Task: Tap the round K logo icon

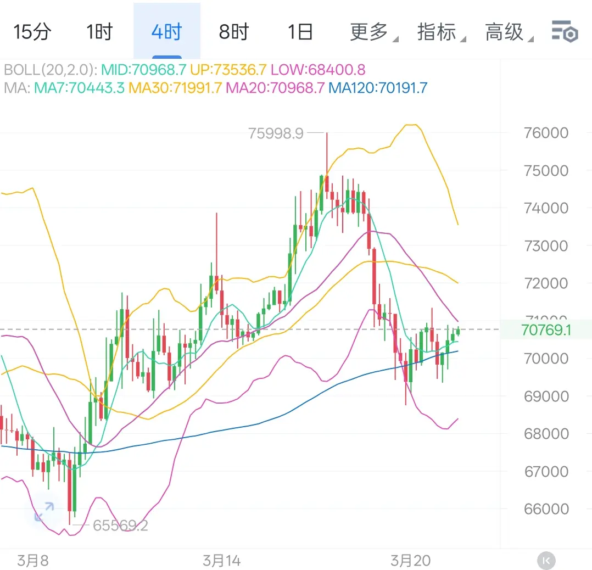Action: click(x=546, y=561)
